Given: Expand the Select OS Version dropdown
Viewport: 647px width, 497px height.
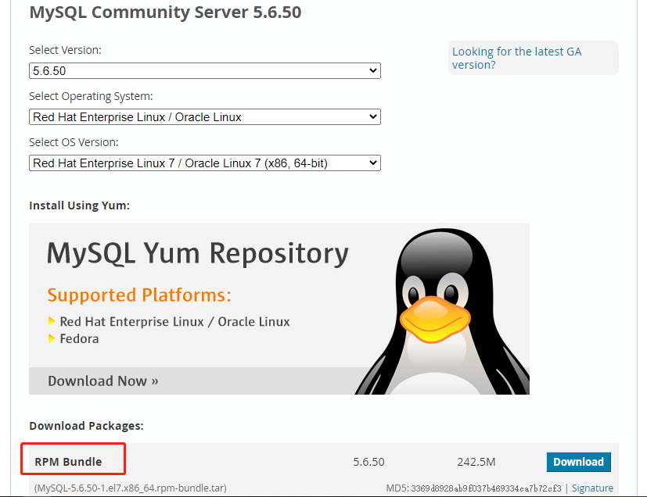Looking at the screenshot, I should point(205,163).
